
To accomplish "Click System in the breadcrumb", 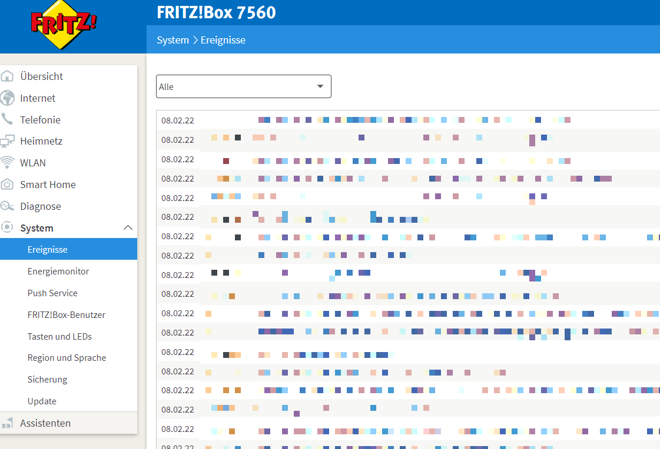I will pos(173,40).
